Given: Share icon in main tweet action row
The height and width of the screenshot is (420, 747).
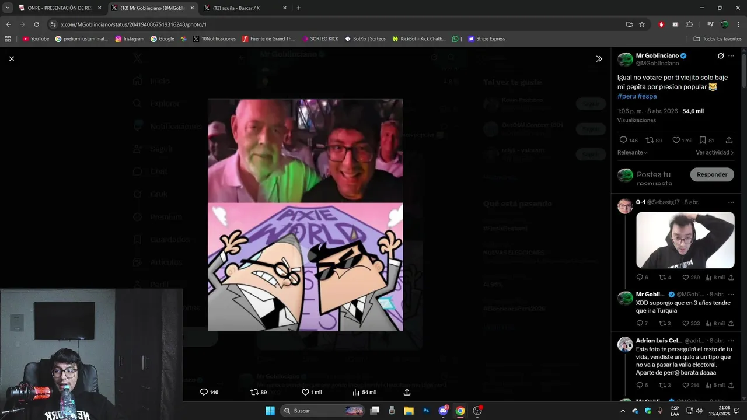Looking at the screenshot, I should point(729,140).
